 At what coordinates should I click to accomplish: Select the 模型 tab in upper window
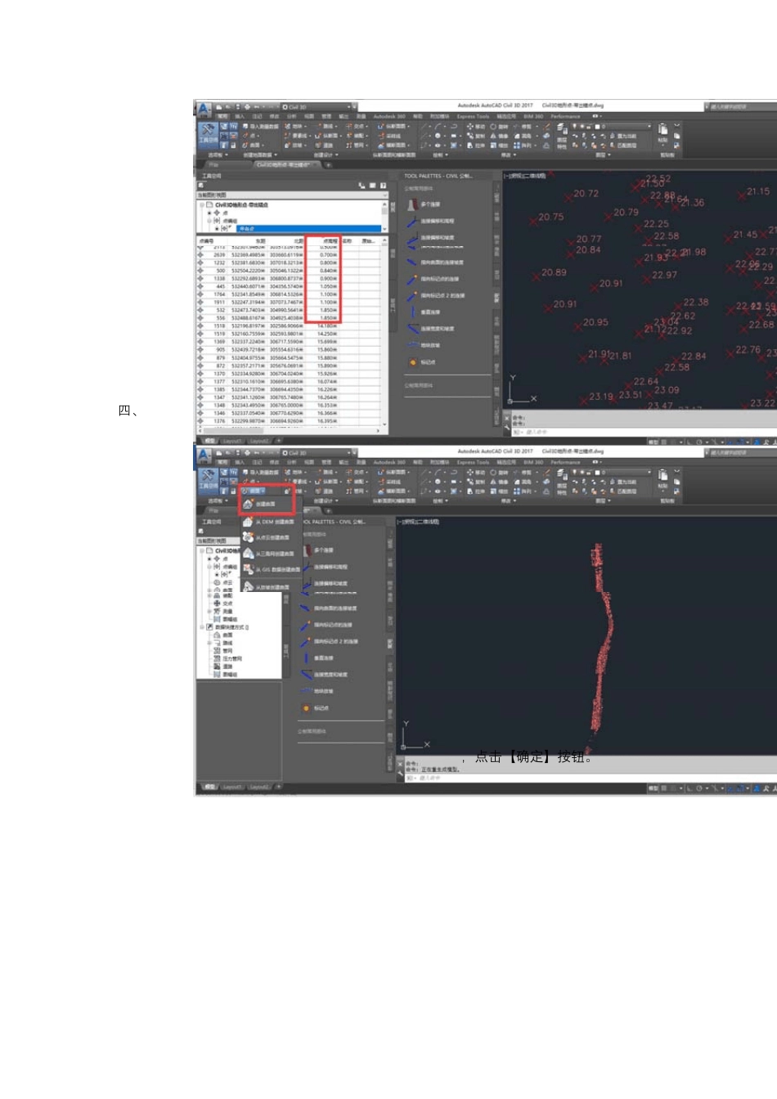click(x=209, y=441)
